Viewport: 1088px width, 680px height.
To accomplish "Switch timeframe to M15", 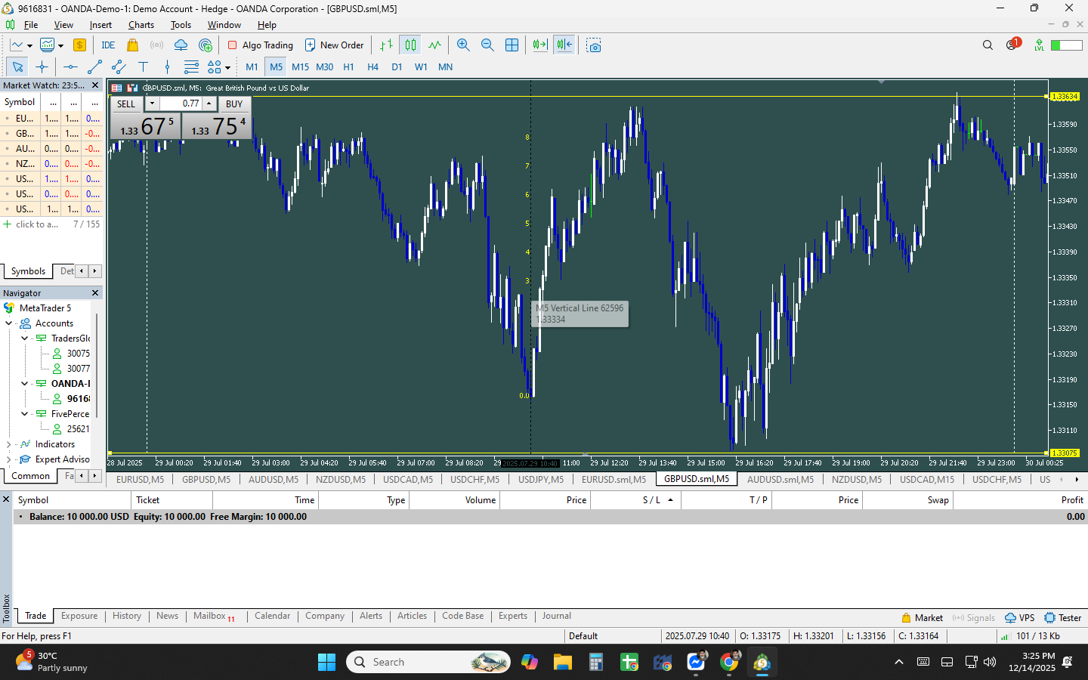I will point(300,66).
